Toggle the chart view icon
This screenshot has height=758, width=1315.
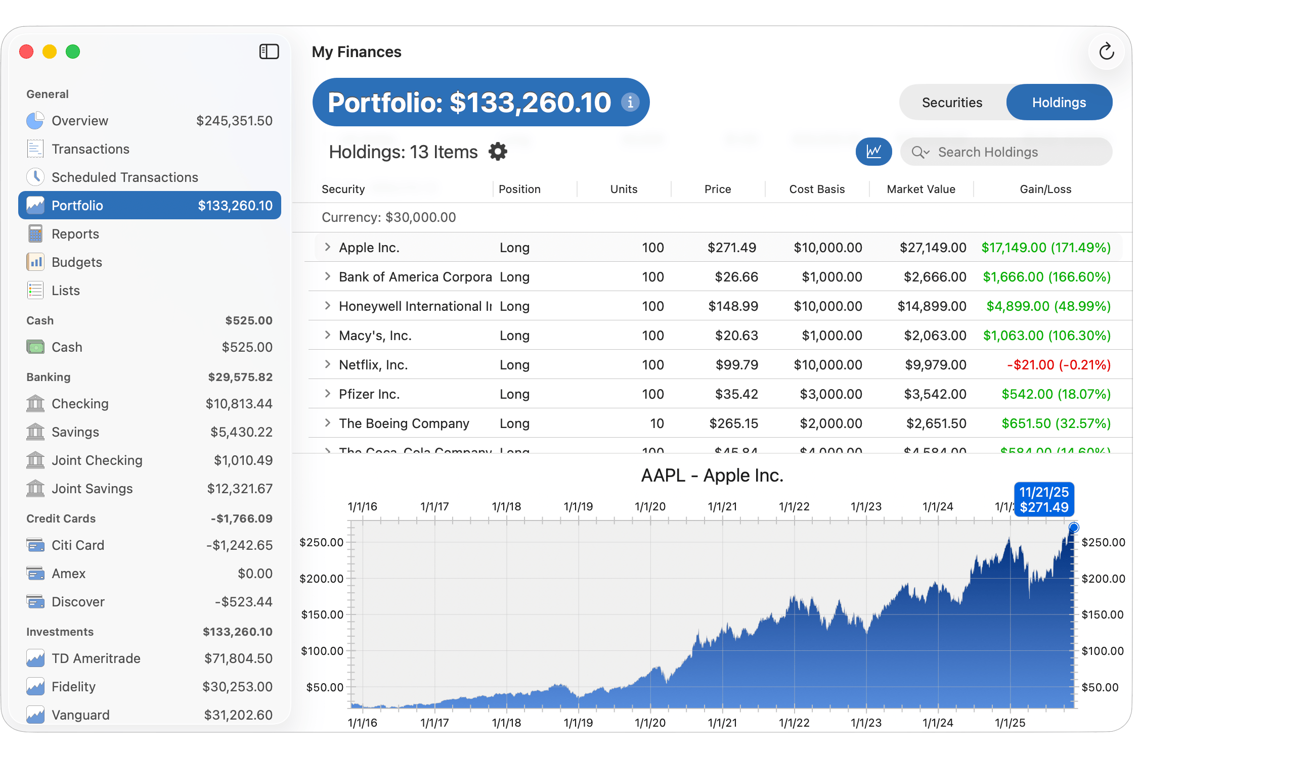click(x=873, y=152)
